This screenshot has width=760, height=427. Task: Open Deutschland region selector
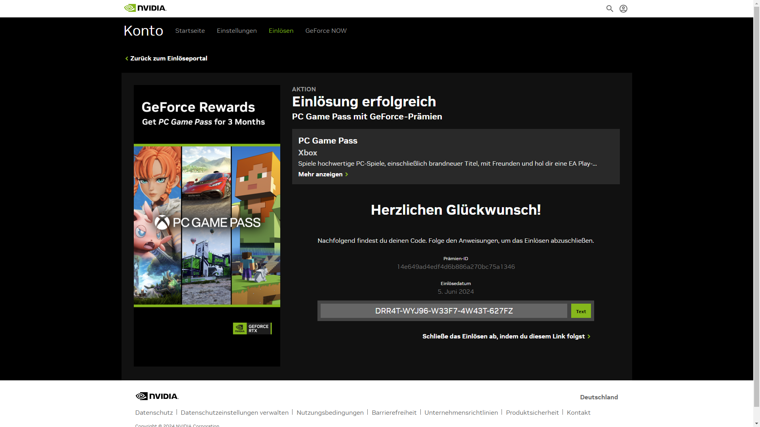(599, 397)
